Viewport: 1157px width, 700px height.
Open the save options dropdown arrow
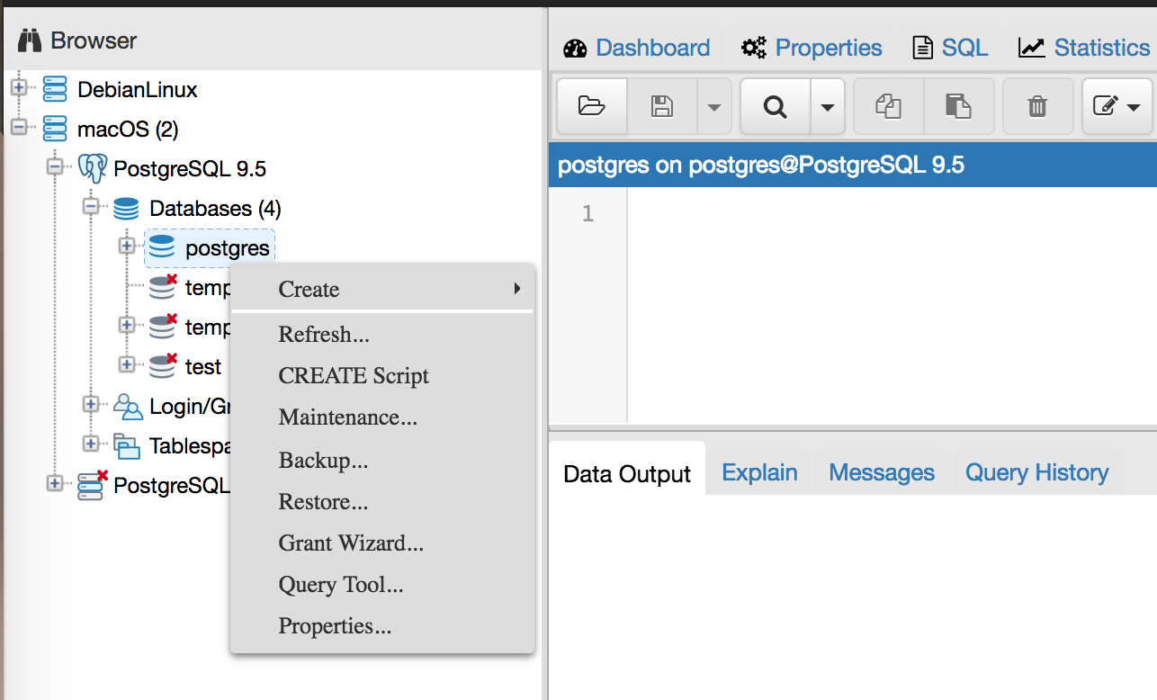point(714,106)
